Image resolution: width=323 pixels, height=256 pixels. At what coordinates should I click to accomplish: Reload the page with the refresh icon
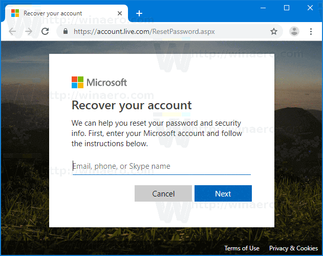pyautogui.click(x=45, y=31)
